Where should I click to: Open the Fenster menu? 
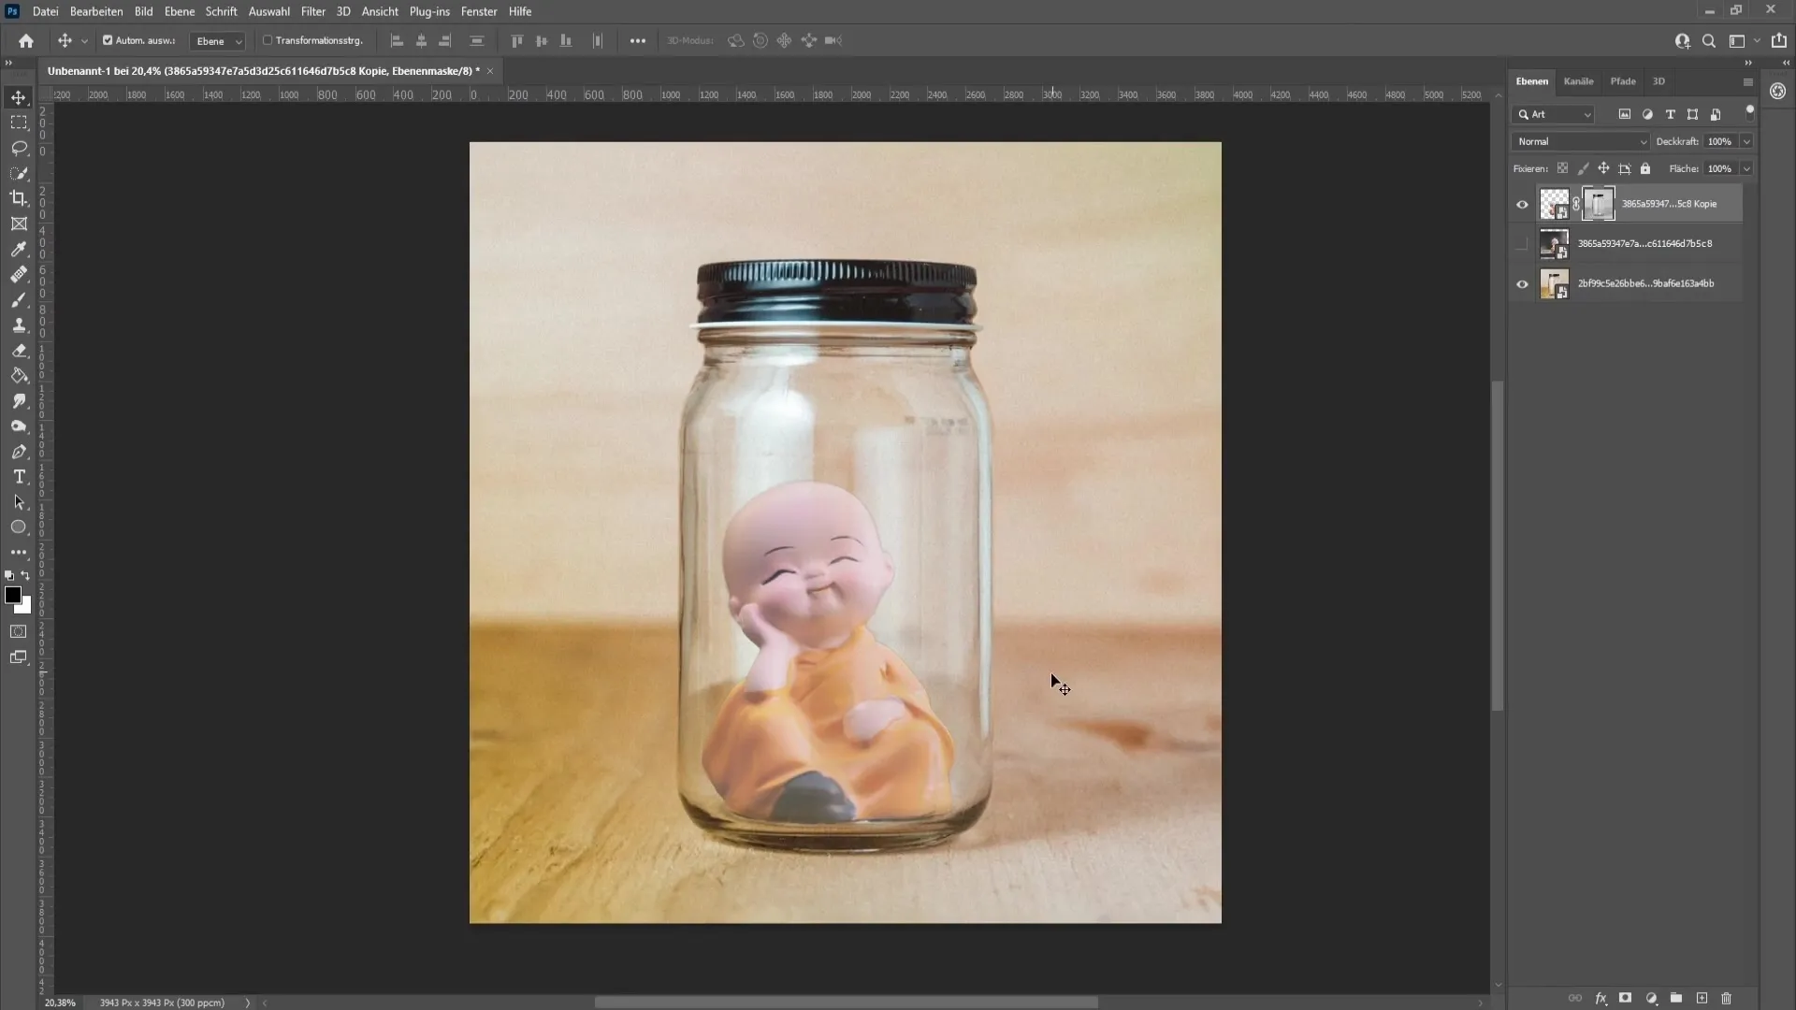479,11
